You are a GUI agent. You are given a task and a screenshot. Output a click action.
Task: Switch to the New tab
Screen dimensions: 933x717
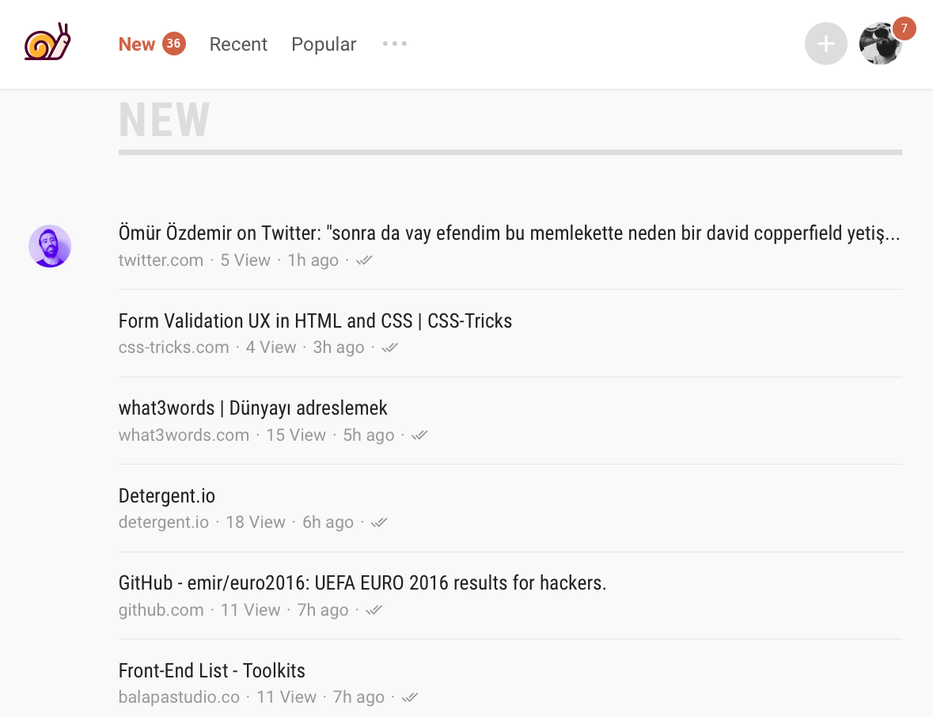tap(137, 44)
